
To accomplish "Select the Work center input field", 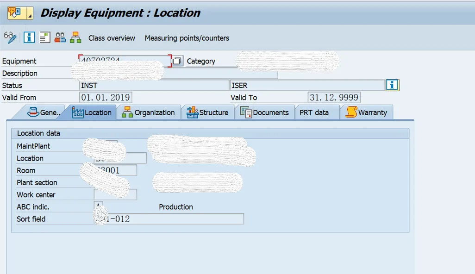I will tap(115, 194).
